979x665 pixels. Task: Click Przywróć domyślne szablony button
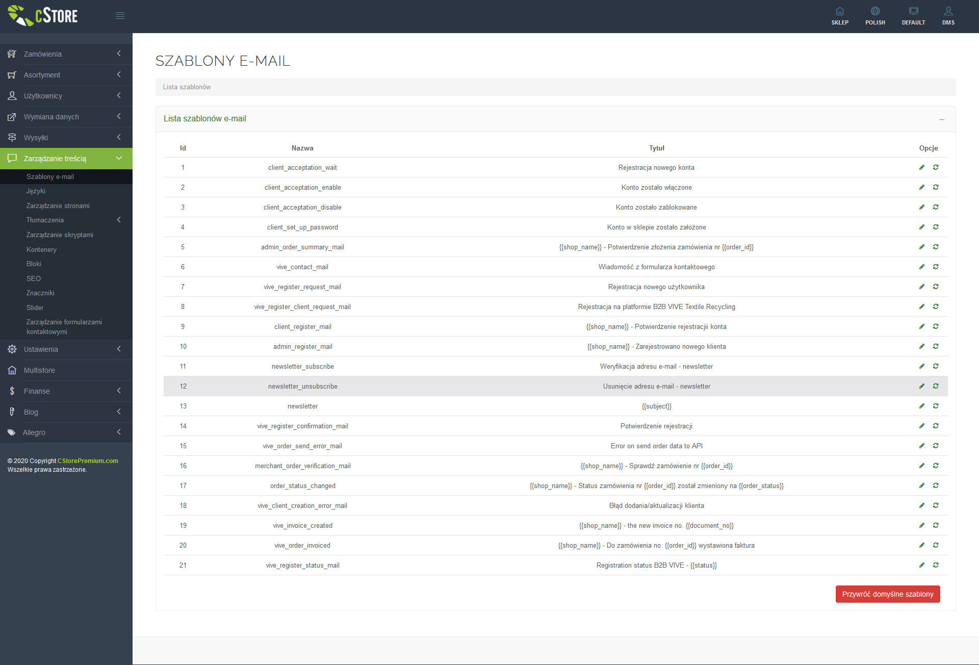point(887,594)
